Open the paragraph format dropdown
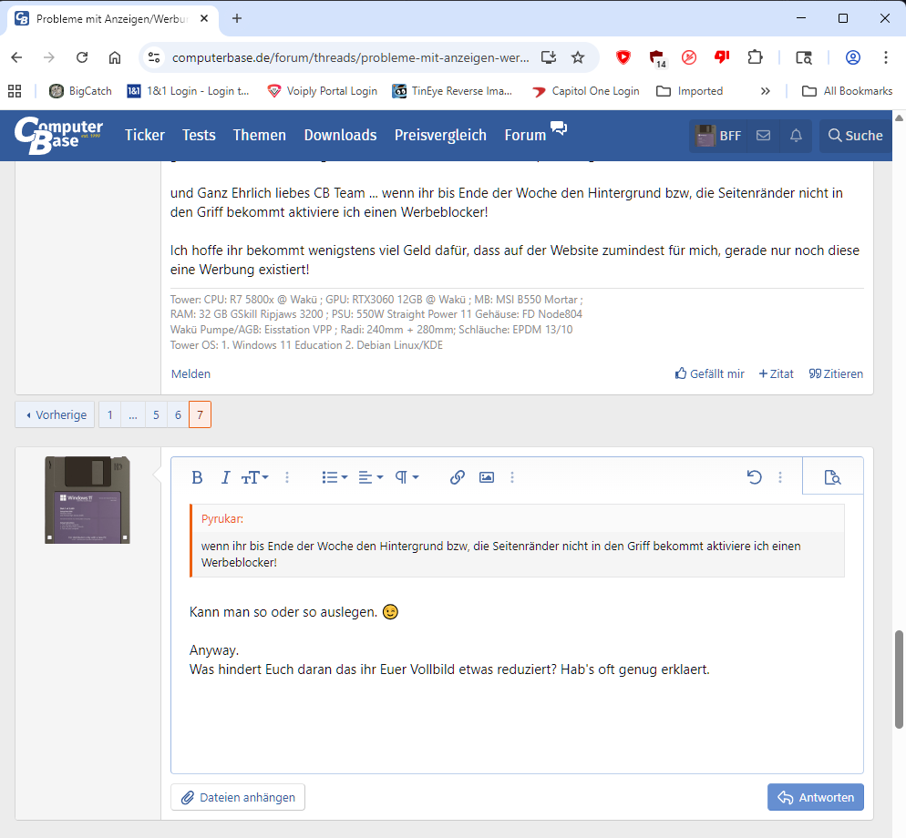 [407, 477]
